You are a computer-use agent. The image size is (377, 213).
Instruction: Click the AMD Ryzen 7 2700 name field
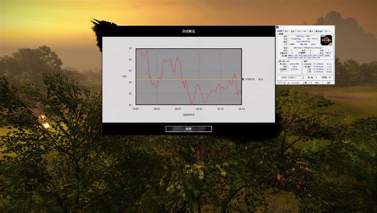[303, 36]
